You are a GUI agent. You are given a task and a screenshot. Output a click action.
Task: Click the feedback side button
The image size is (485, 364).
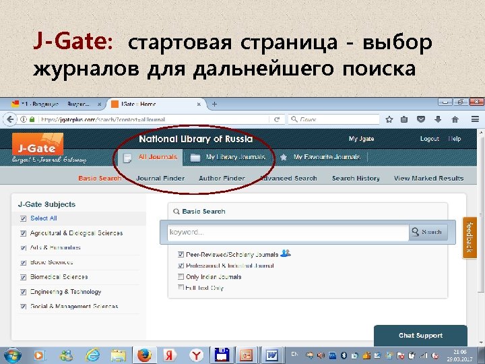point(470,237)
